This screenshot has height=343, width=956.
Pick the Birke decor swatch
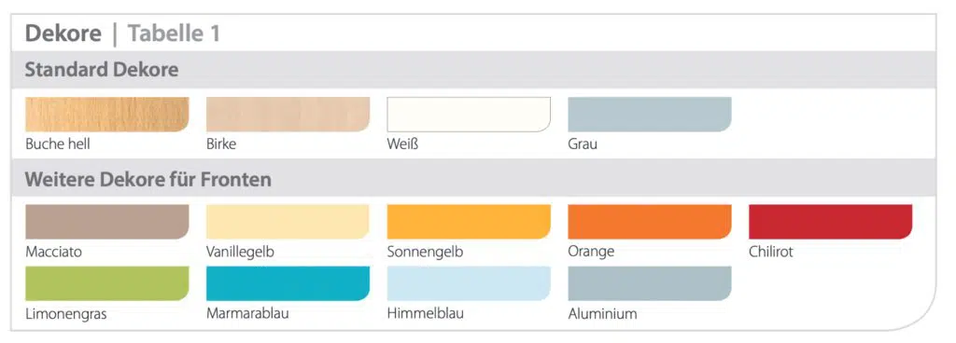(288, 115)
